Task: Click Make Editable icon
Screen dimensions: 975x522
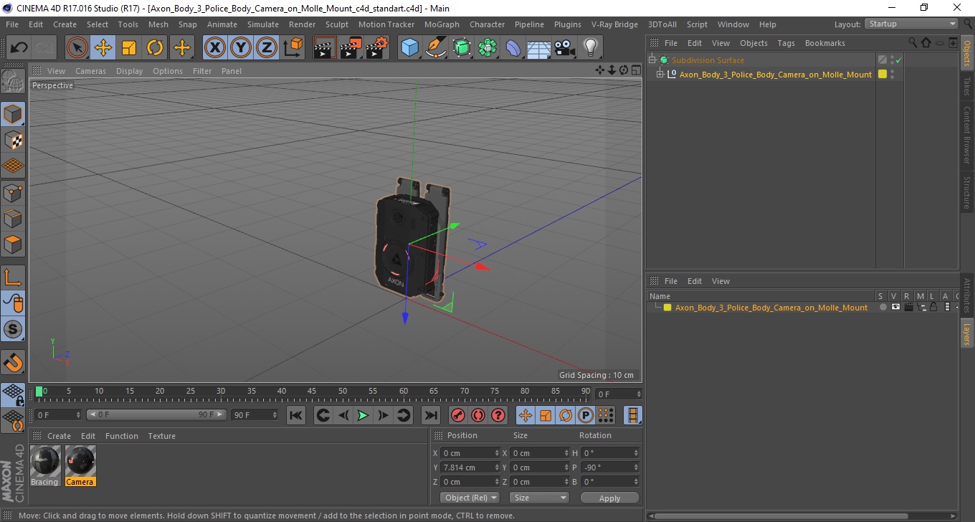Action: [x=13, y=82]
